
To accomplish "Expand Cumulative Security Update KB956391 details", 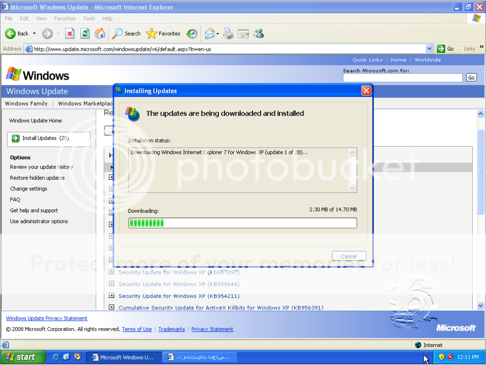I will pos(112,307).
